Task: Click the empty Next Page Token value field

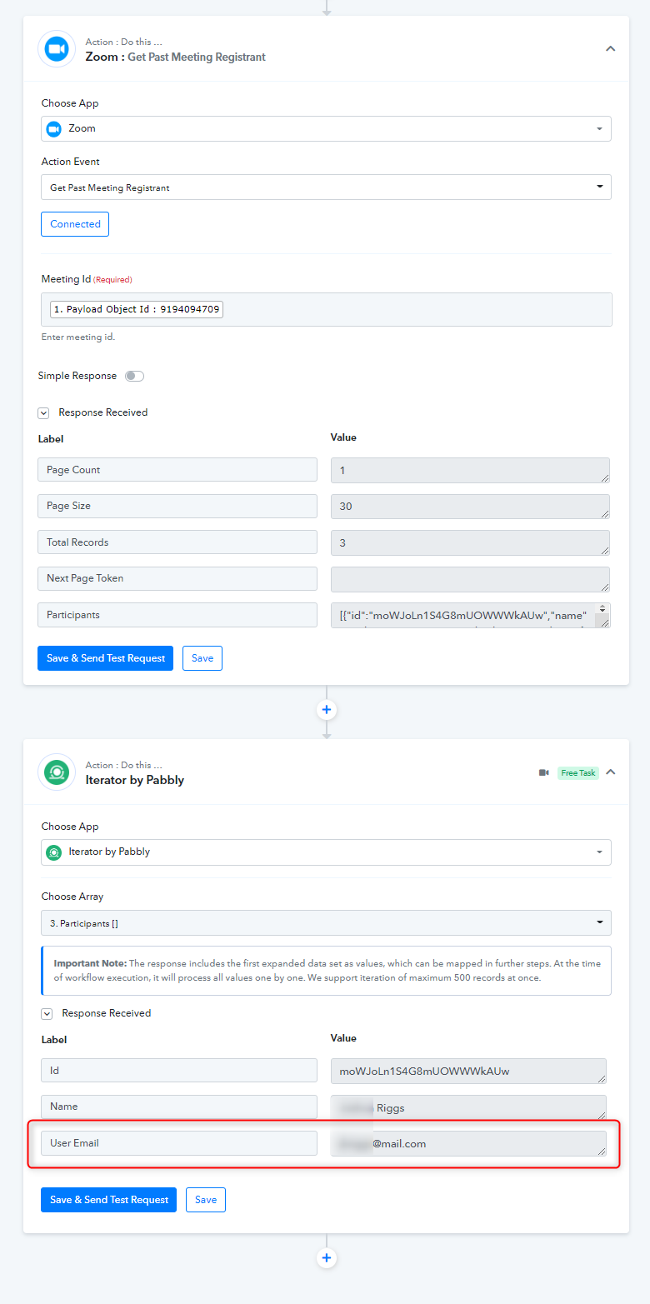Action: pos(470,579)
